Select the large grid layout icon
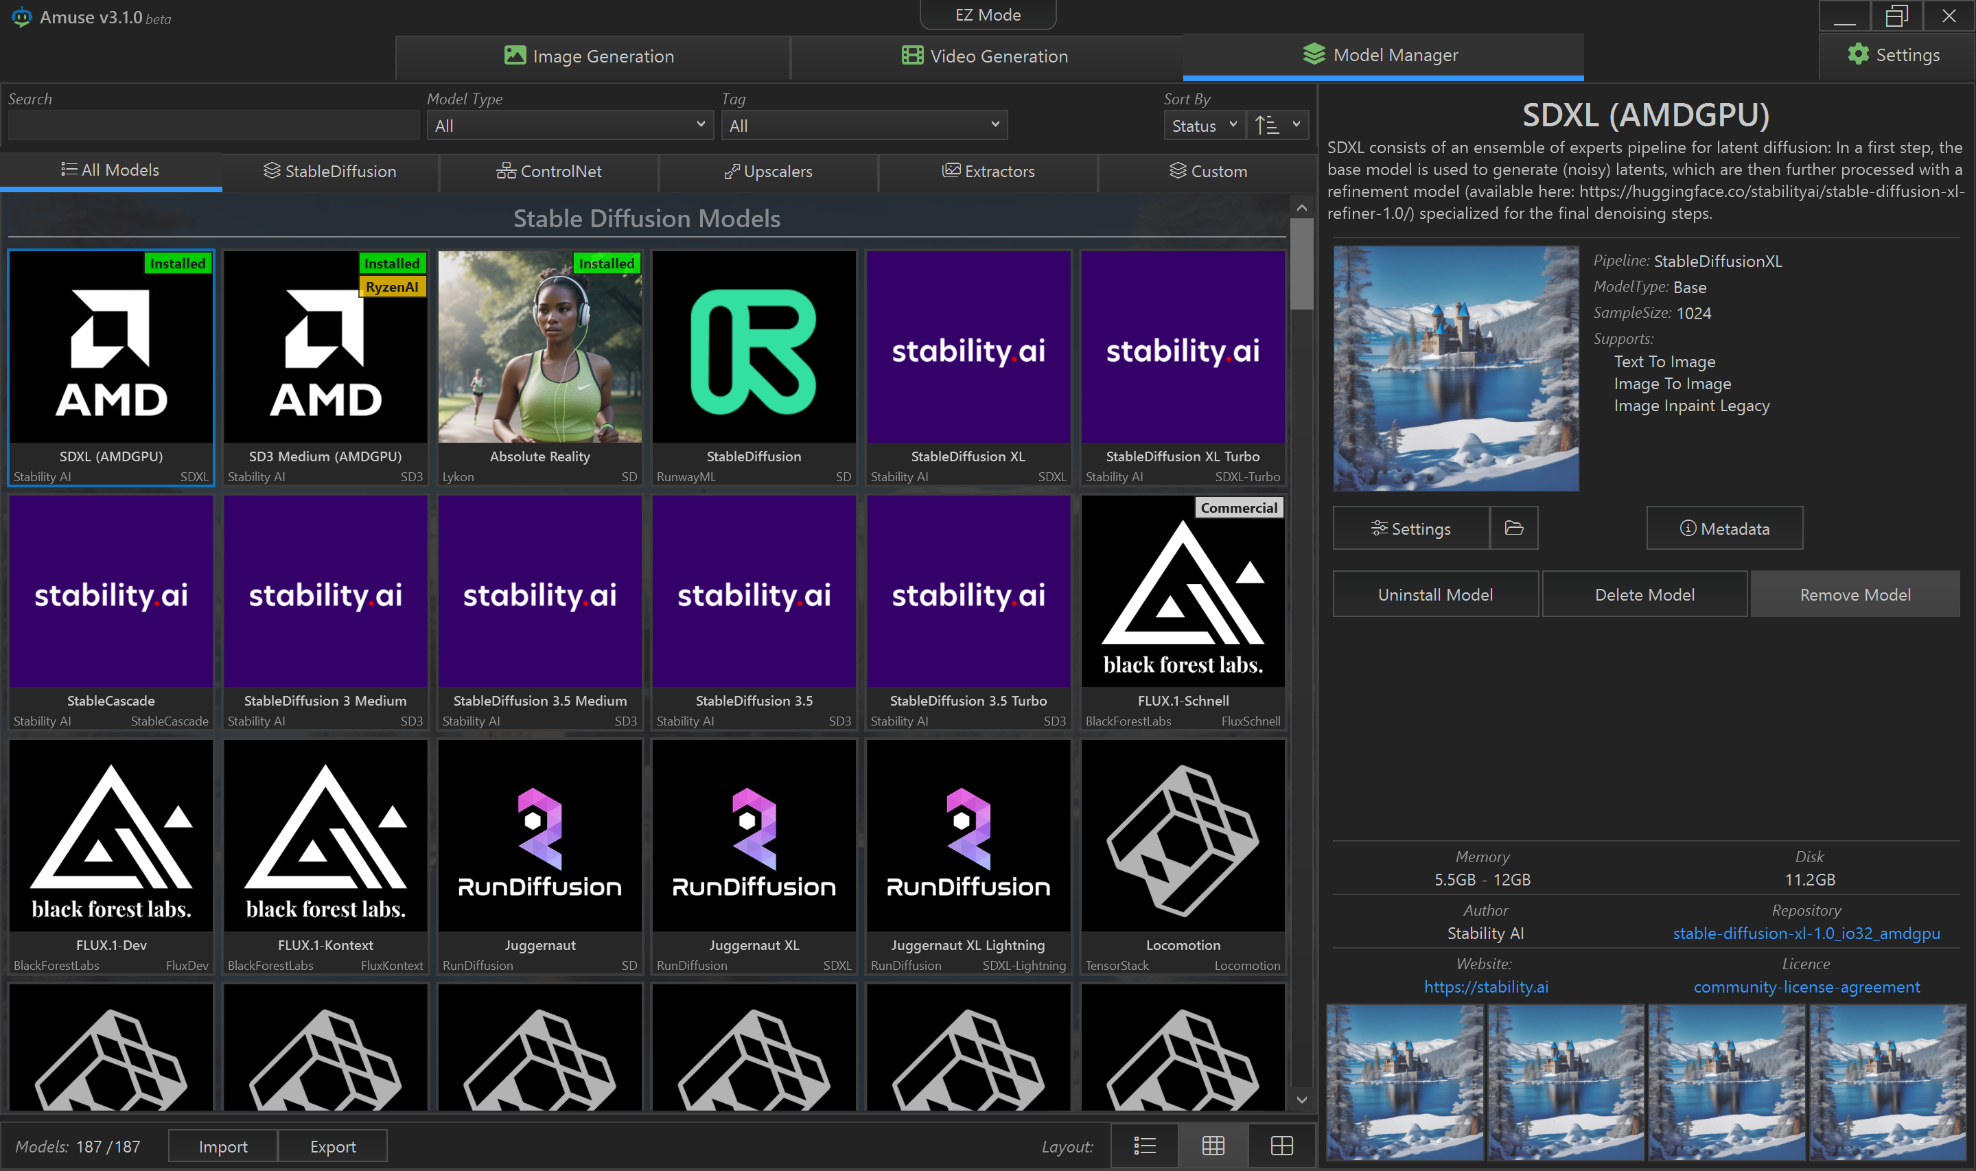1976x1171 pixels. coord(1281,1146)
